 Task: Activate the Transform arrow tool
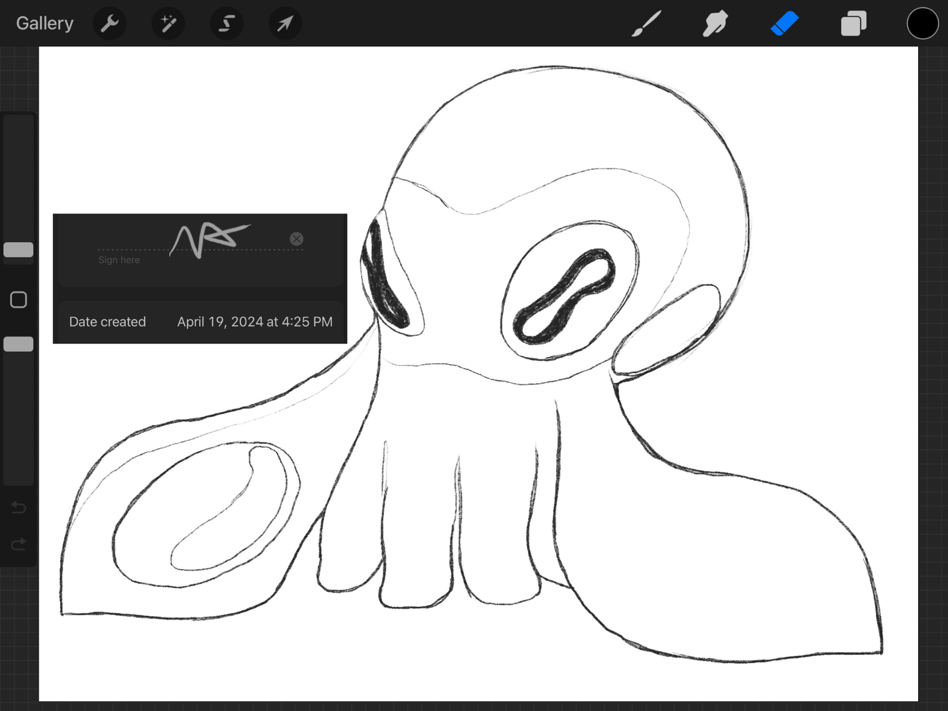285,23
